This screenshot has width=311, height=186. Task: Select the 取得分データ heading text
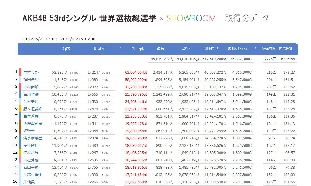pos(247,18)
